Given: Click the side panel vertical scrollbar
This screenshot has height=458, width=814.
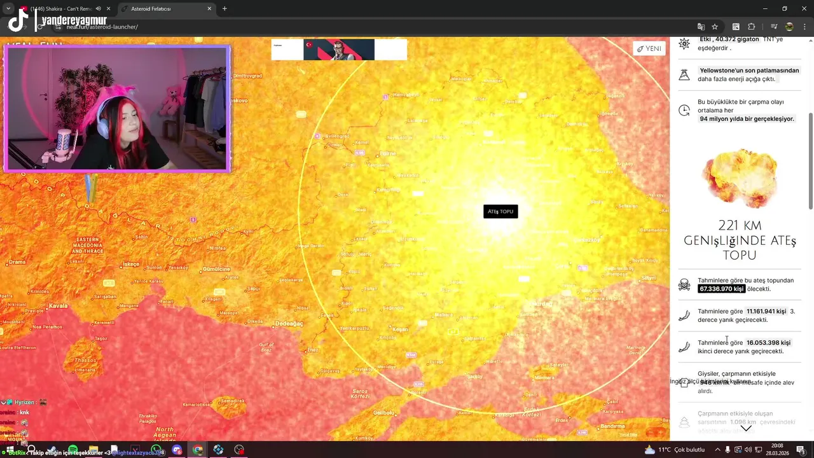Looking at the screenshot, I should pos(810,161).
